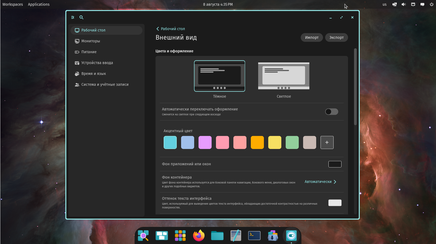Open the power menu icon
The image size is (436, 244).
[432, 4]
